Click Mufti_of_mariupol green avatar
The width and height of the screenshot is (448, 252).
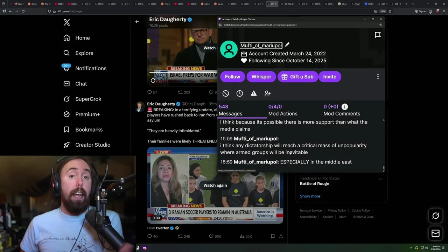point(229,49)
